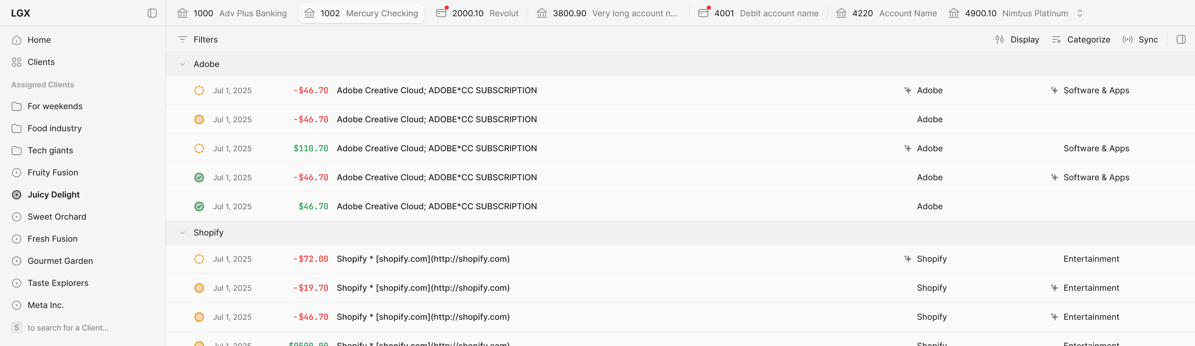Open the account list up-down chevron
Image resolution: width=1195 pixels, height=346 pixels.
pyautogui.click(x=1080, y=13)
